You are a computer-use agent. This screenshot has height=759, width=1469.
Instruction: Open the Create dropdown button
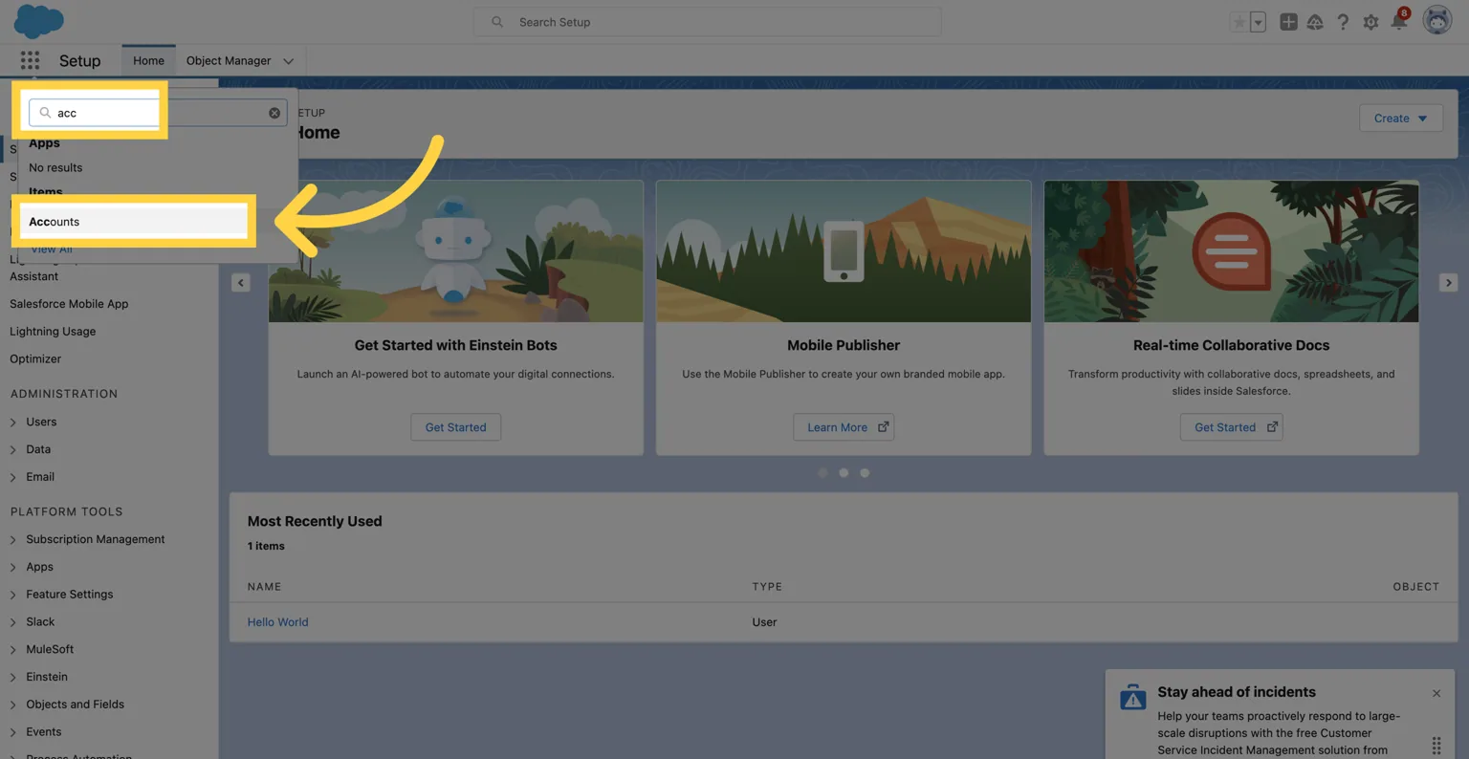pyautogui.click(x=1400, y=119)
